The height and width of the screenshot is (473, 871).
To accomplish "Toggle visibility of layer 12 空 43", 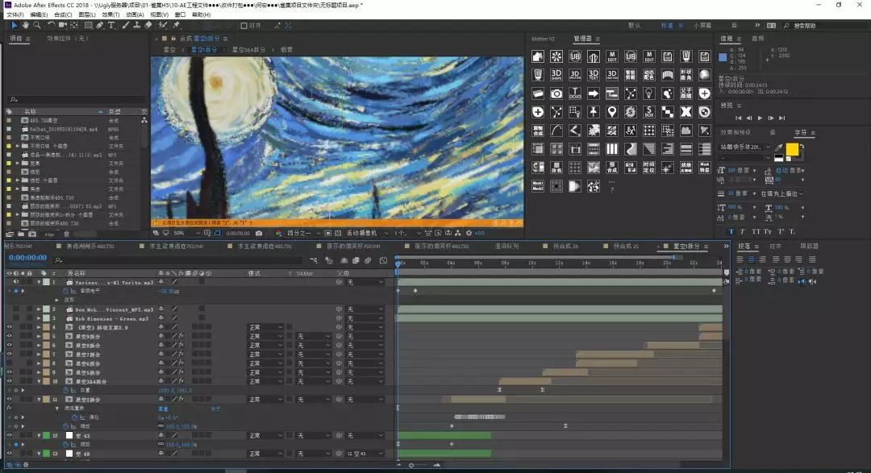I will point(10,435).
